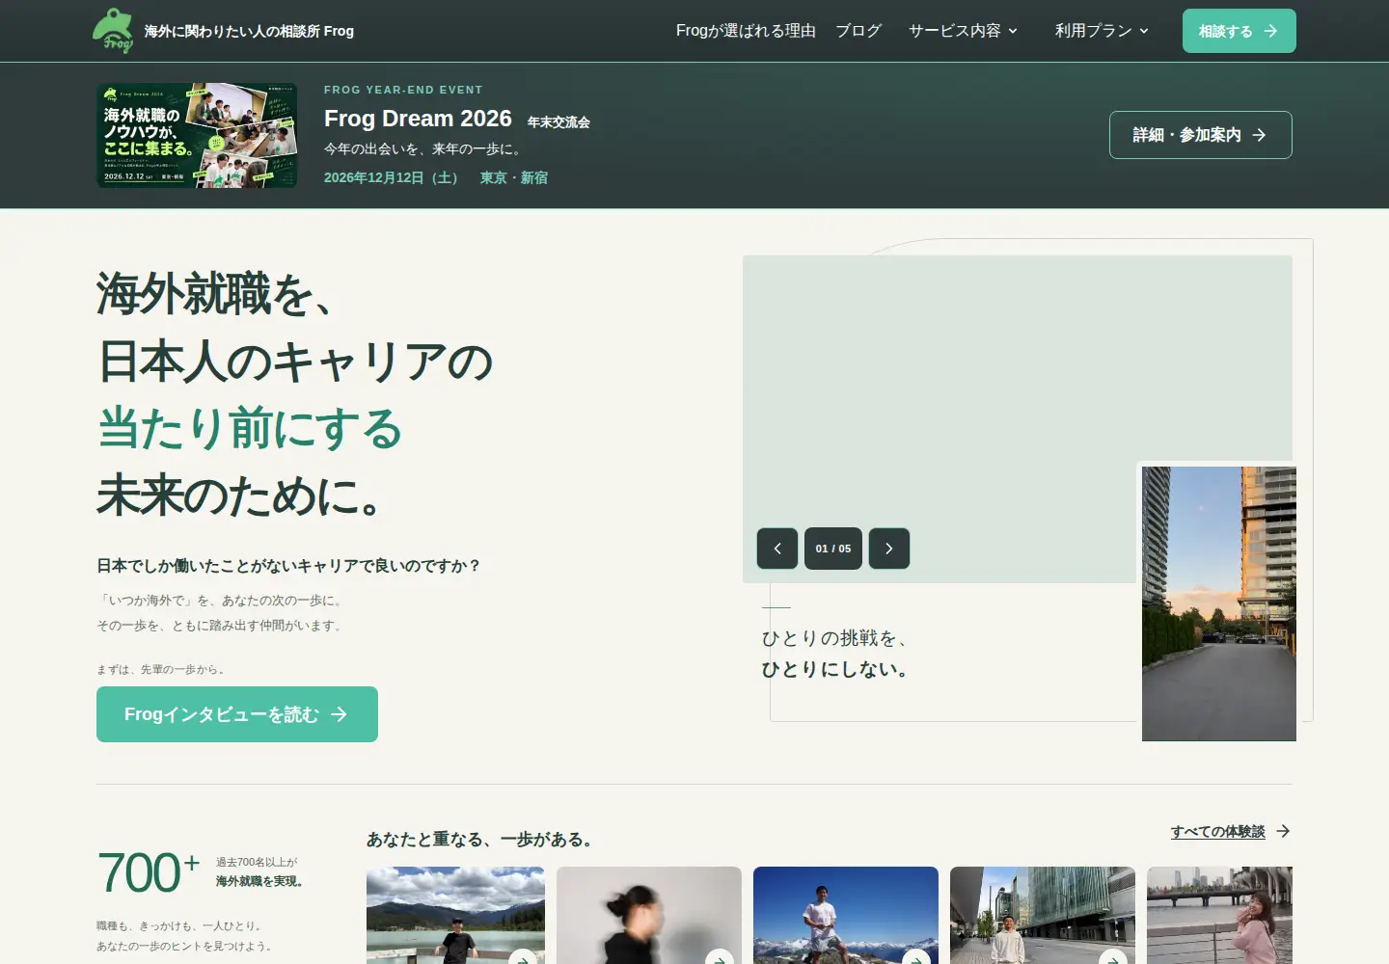This screenshot has height=964, width=1389.
Task: Click the FROG YEAR-END EVENT label
Action: tap(403, 90)
